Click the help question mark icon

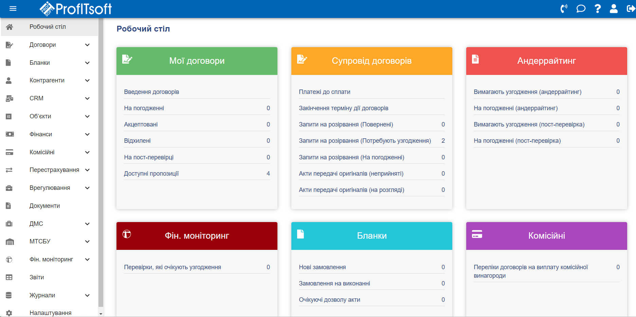[598, 9]
